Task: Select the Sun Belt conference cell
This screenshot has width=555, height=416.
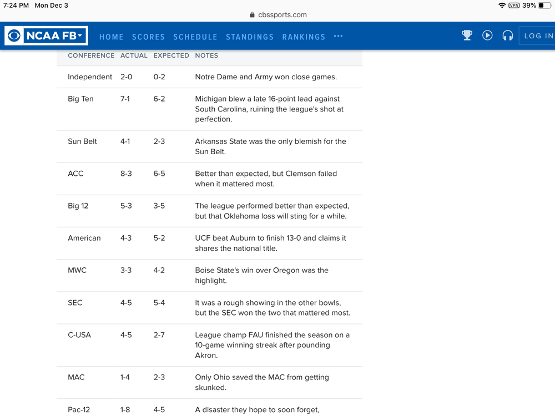Action: [82, 141]
